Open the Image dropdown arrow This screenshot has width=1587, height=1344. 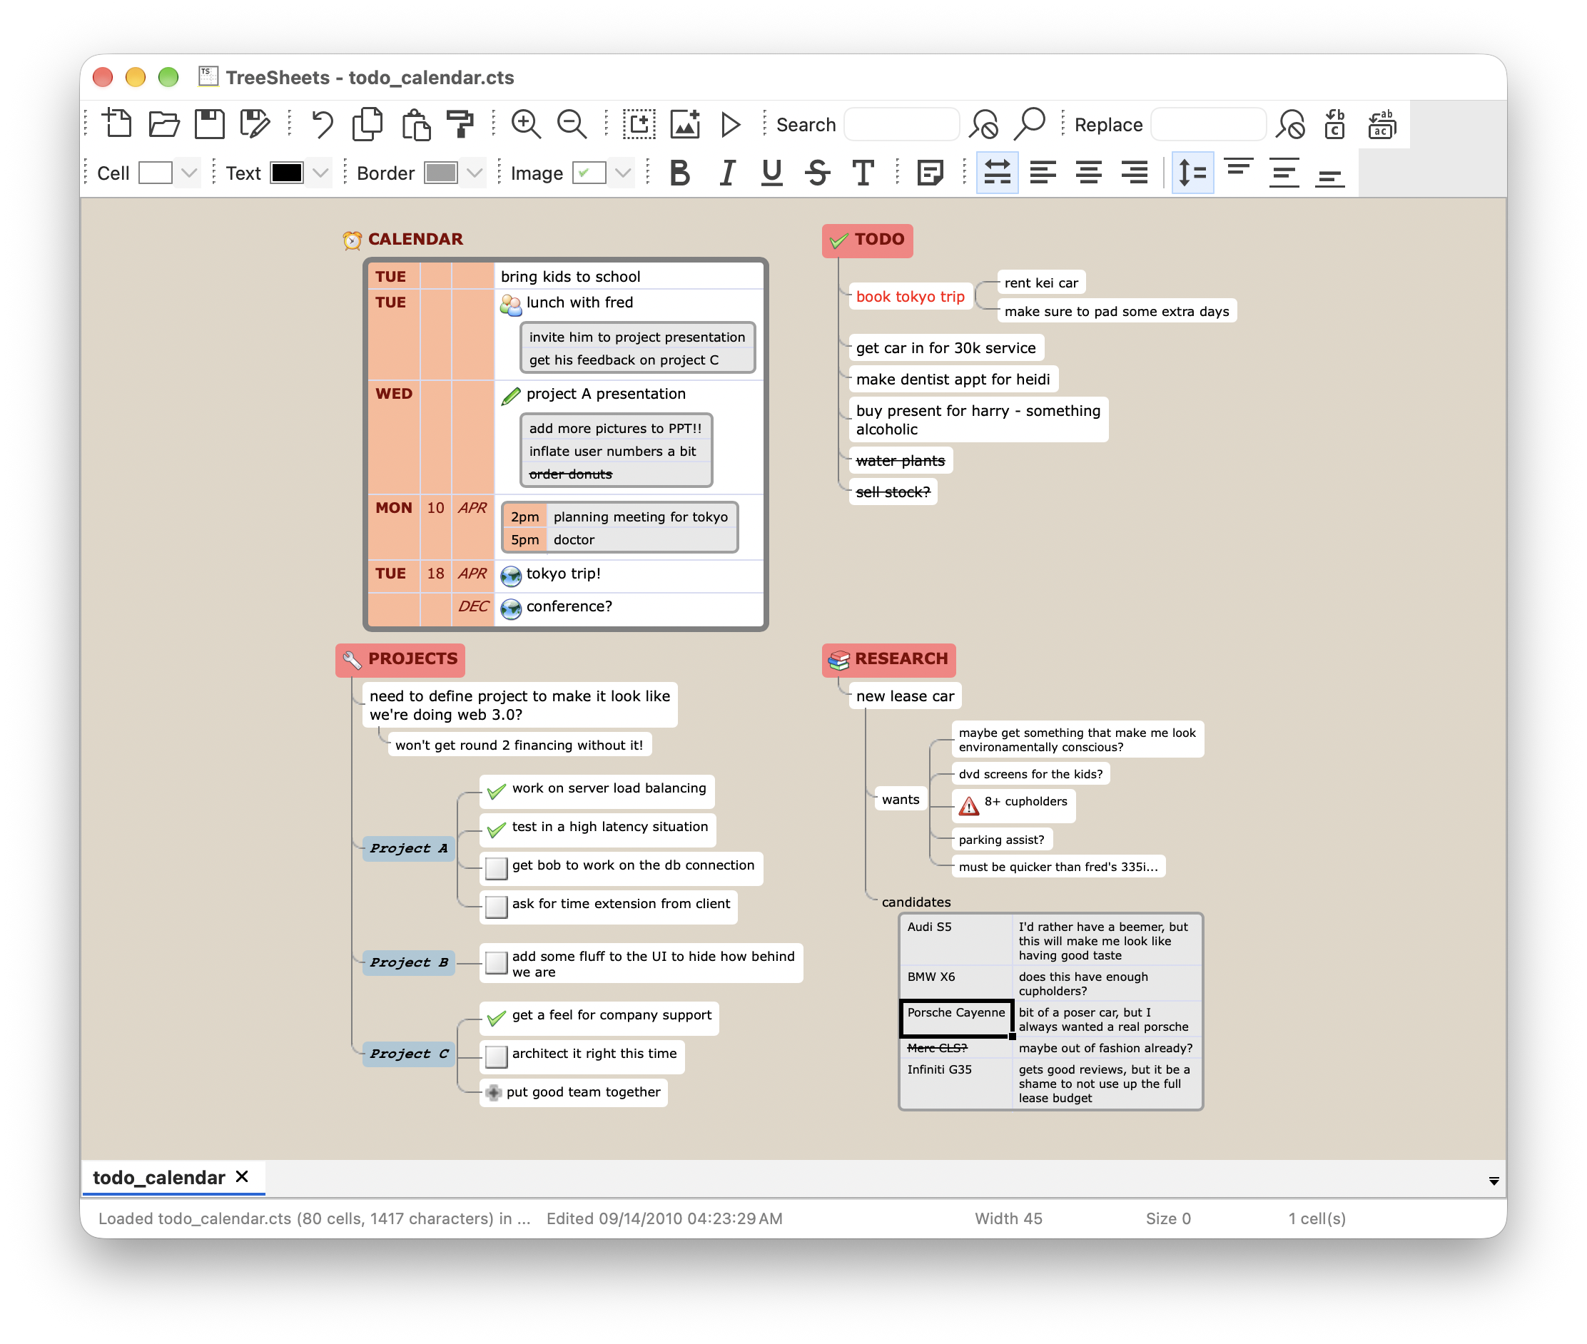click(x=623, y=173)
